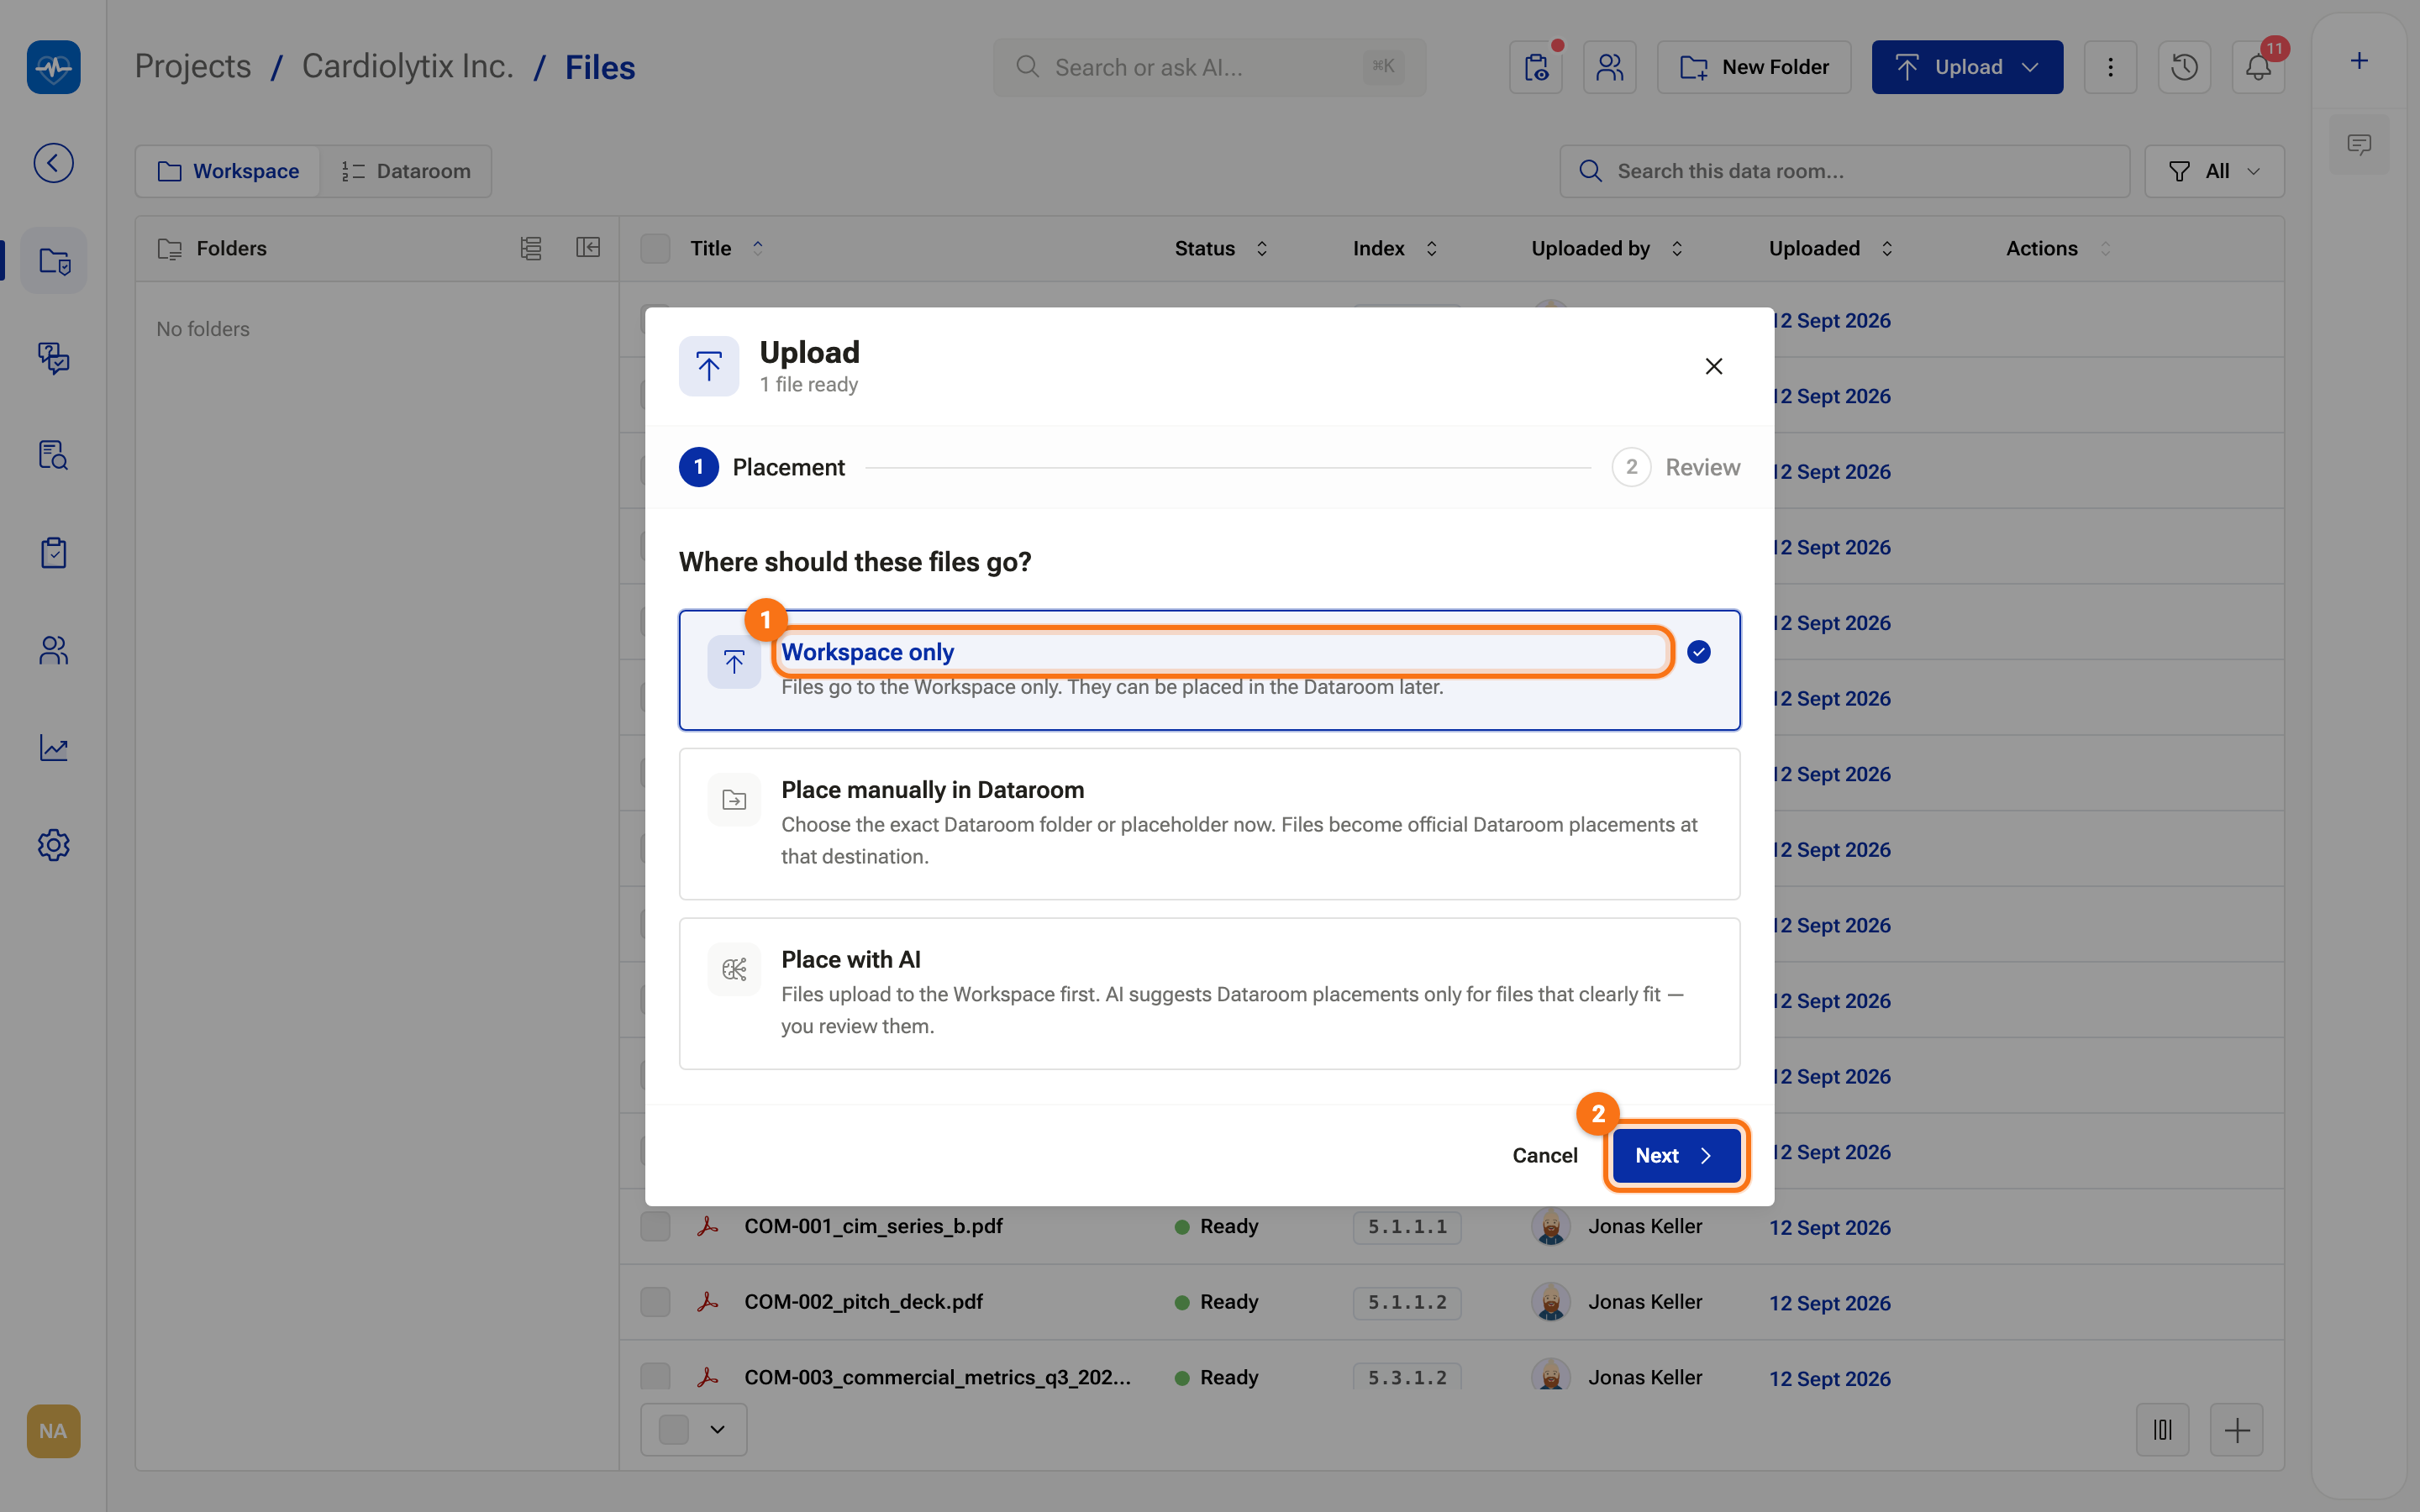Toggle the select-all checkbox in table header
Screen dimensions: 2420x1512
(655, 248)
